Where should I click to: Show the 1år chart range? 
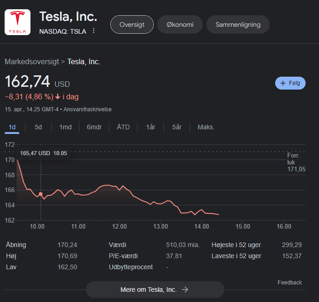(x=150, y=127)
